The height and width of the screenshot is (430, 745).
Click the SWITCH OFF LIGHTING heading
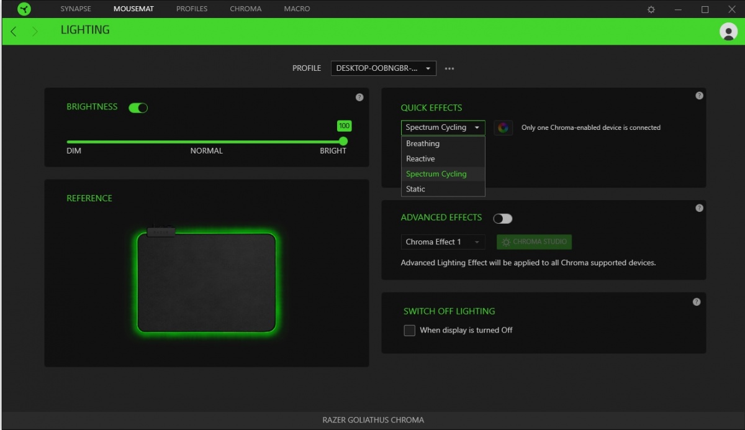point(449,311)
